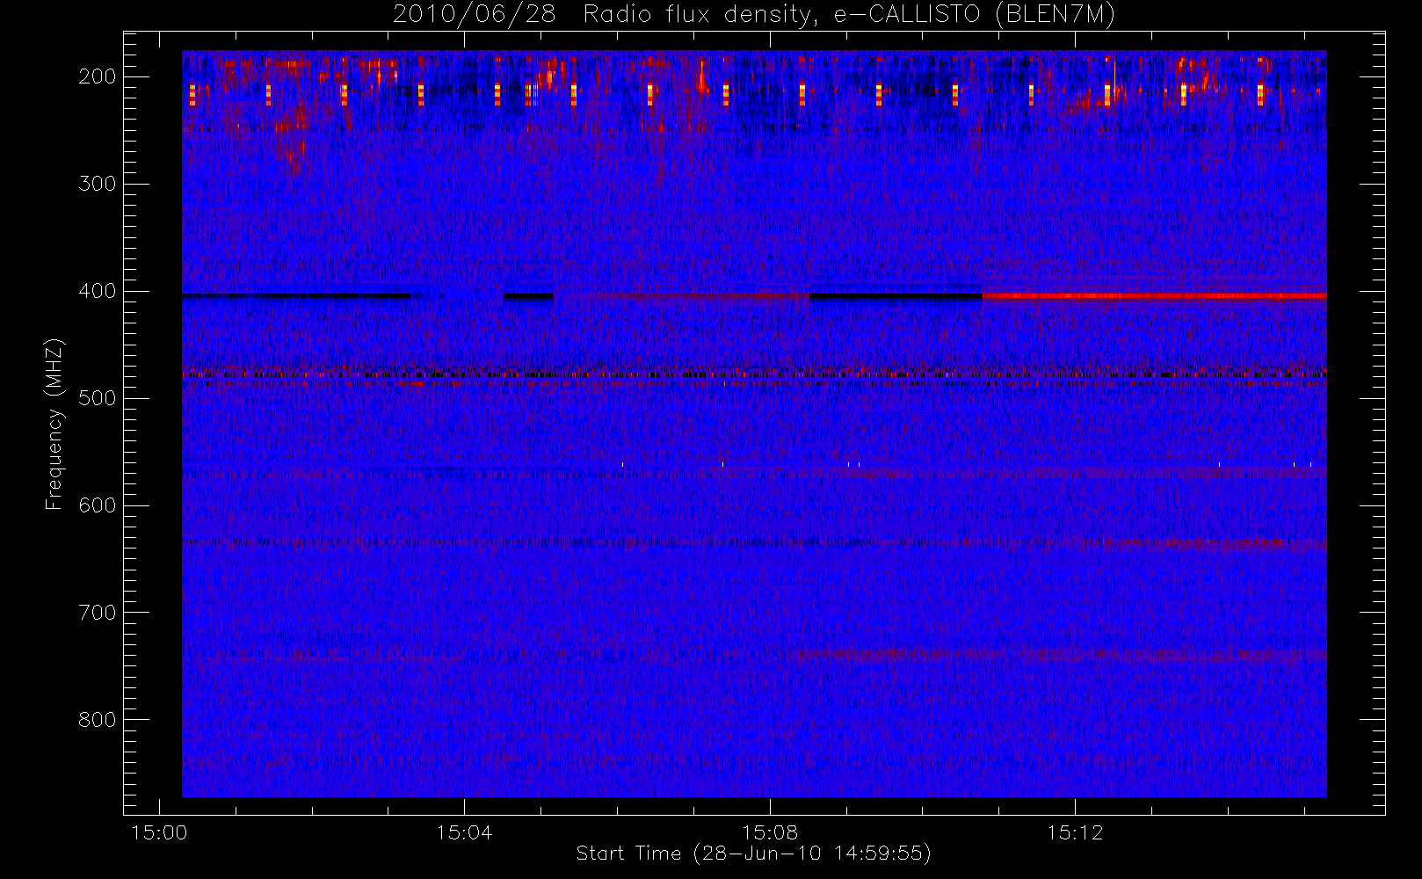This screenshot has width=1422, height=879.
Task: Click the 15:00 time tick label
Action: (159, 832)
